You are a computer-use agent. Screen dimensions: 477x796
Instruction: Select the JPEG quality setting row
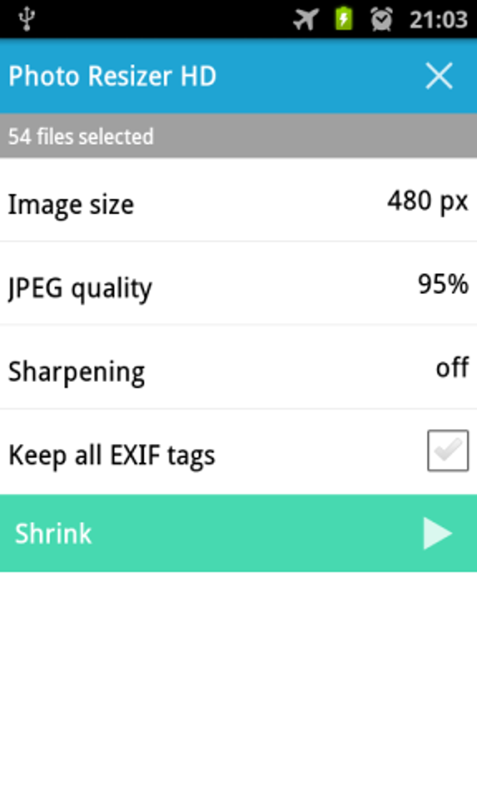click(238, 284)
